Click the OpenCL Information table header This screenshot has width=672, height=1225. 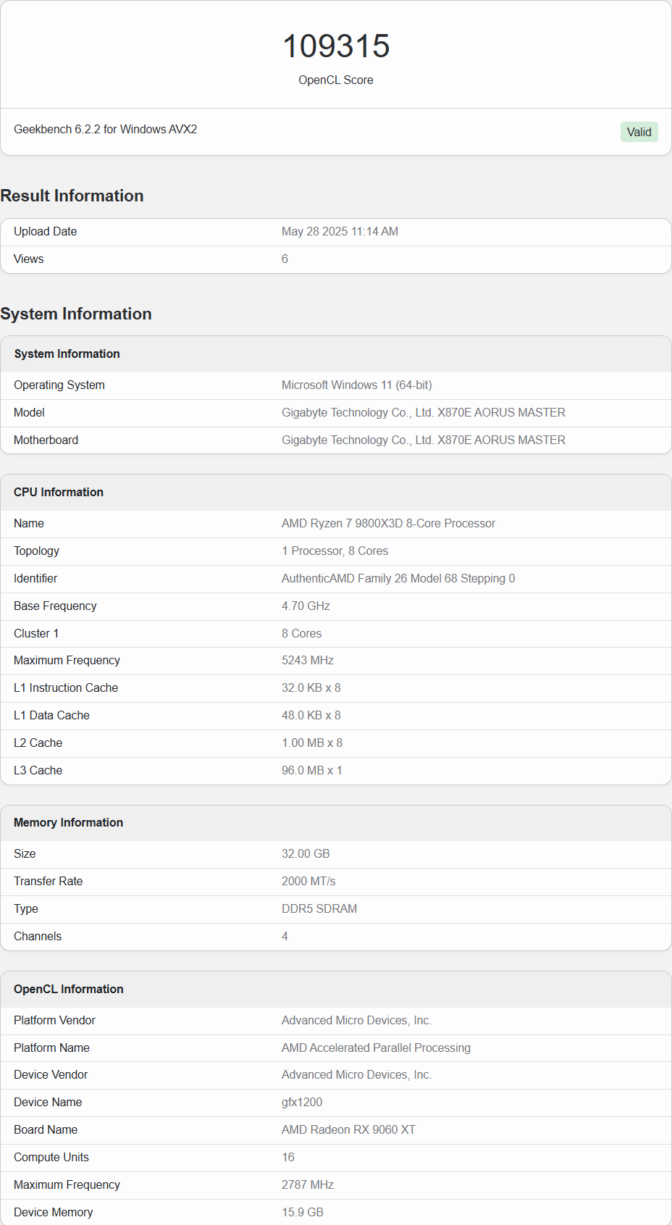[68, 989]
